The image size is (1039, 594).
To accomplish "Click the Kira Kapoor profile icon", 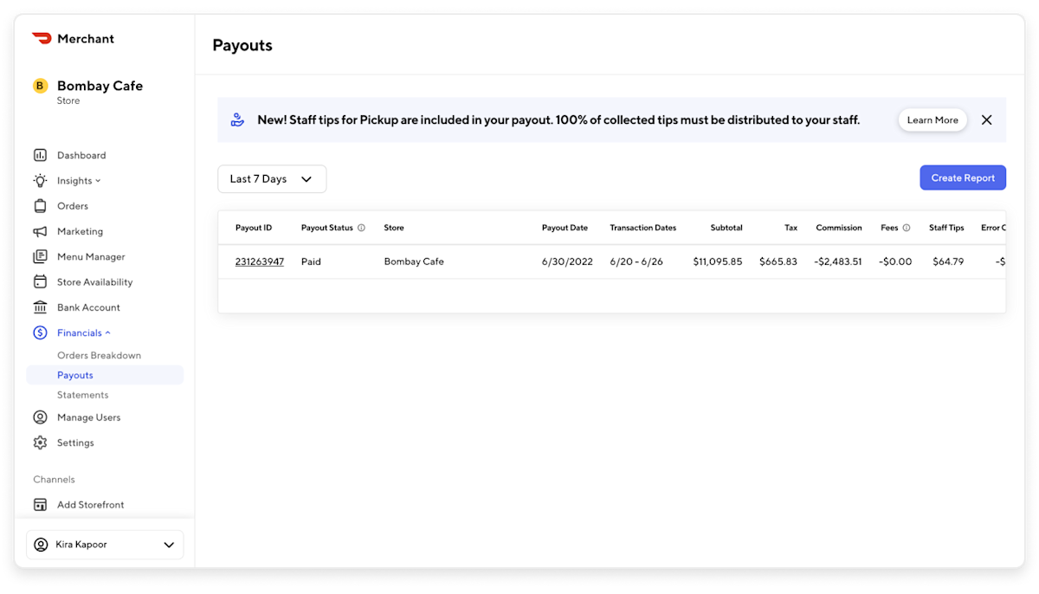I will [x=41, y=545].
